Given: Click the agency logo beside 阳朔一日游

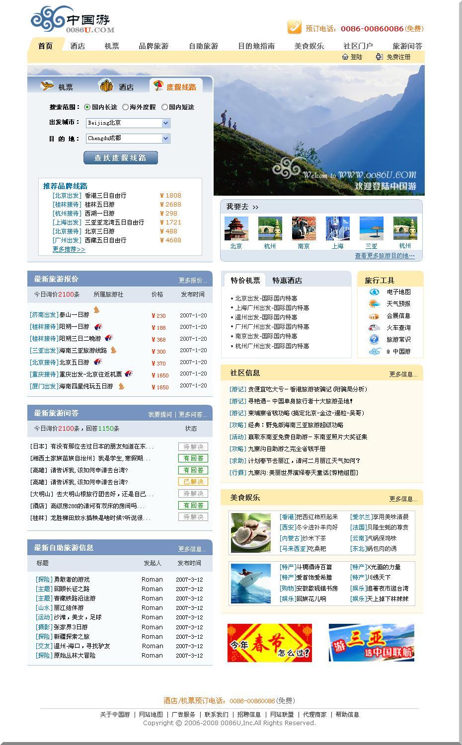Looking at the screenshot, I should tap(98, 327).
